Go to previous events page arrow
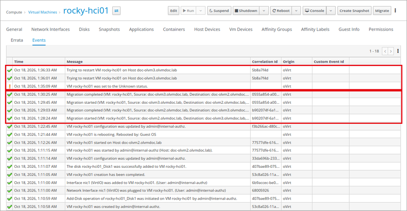 click(x=385, y=51)
